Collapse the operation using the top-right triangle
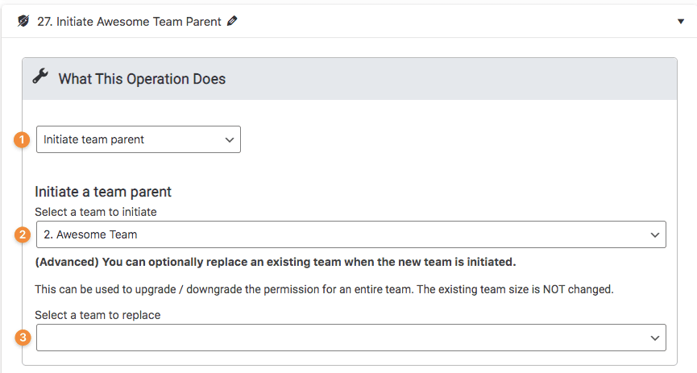The height and width of the screenshot is (373, 697). pos(681,22)
